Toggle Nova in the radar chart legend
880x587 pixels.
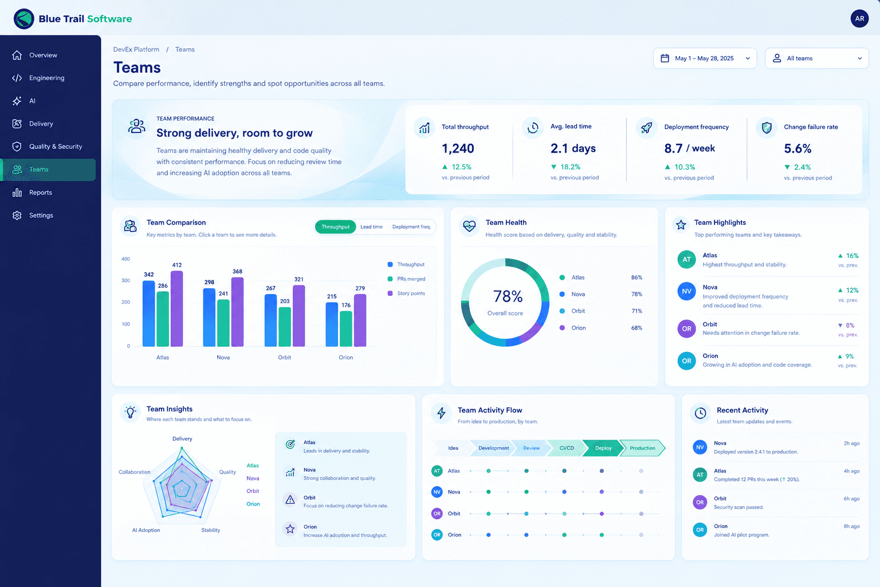point(253,479)
